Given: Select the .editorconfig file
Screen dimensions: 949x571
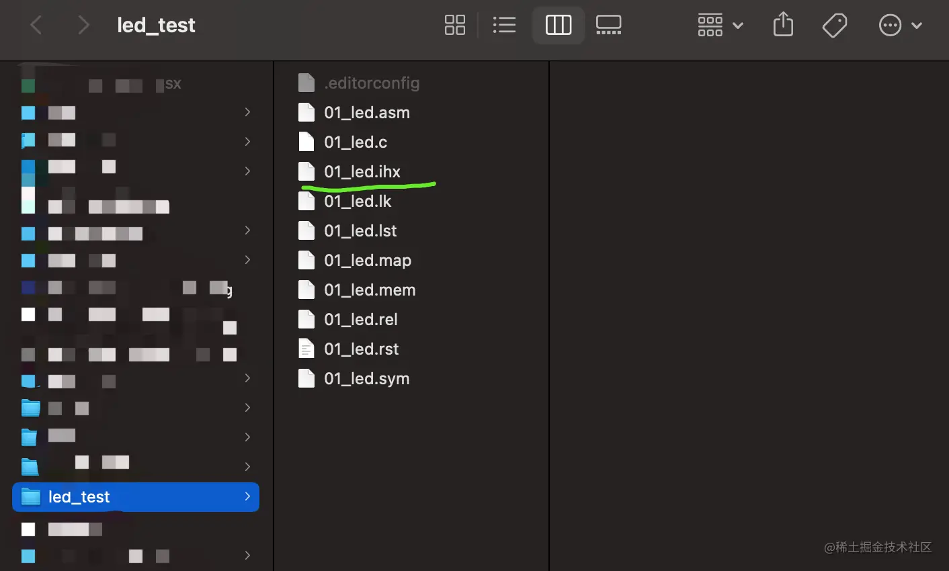Looking at the screenshot, I should (372, 83).
